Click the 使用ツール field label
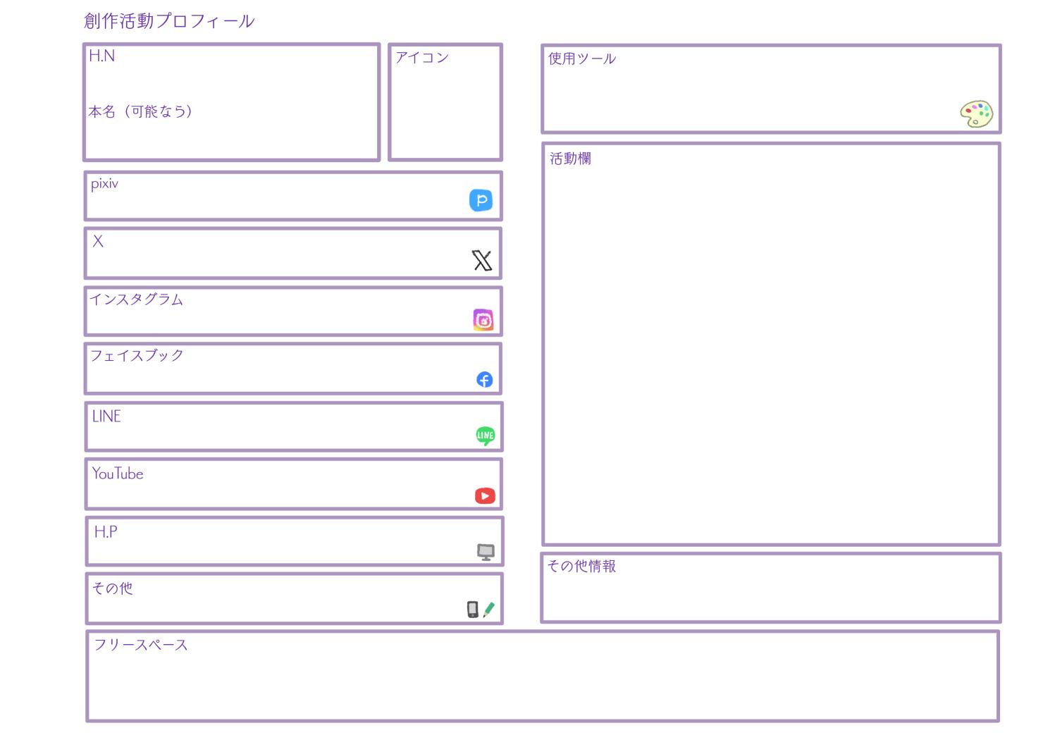Image resolution: width=1043 pixels, height=735 pixels. (581, 58)
